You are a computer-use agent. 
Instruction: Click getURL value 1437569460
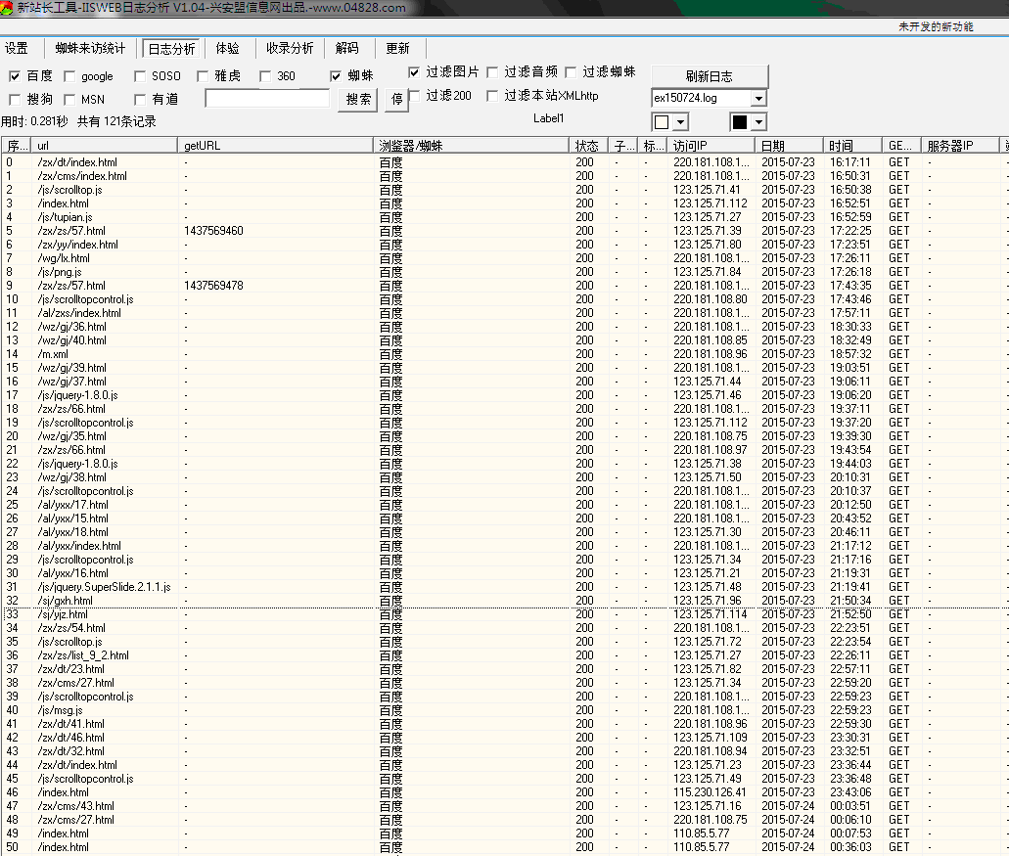[x=213, y=231]
